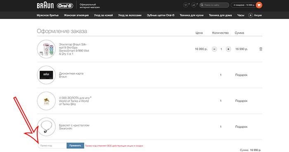
Task: Open 4 000 ЗОЛОТА gift thumbnail
Action: pos(46,101)
